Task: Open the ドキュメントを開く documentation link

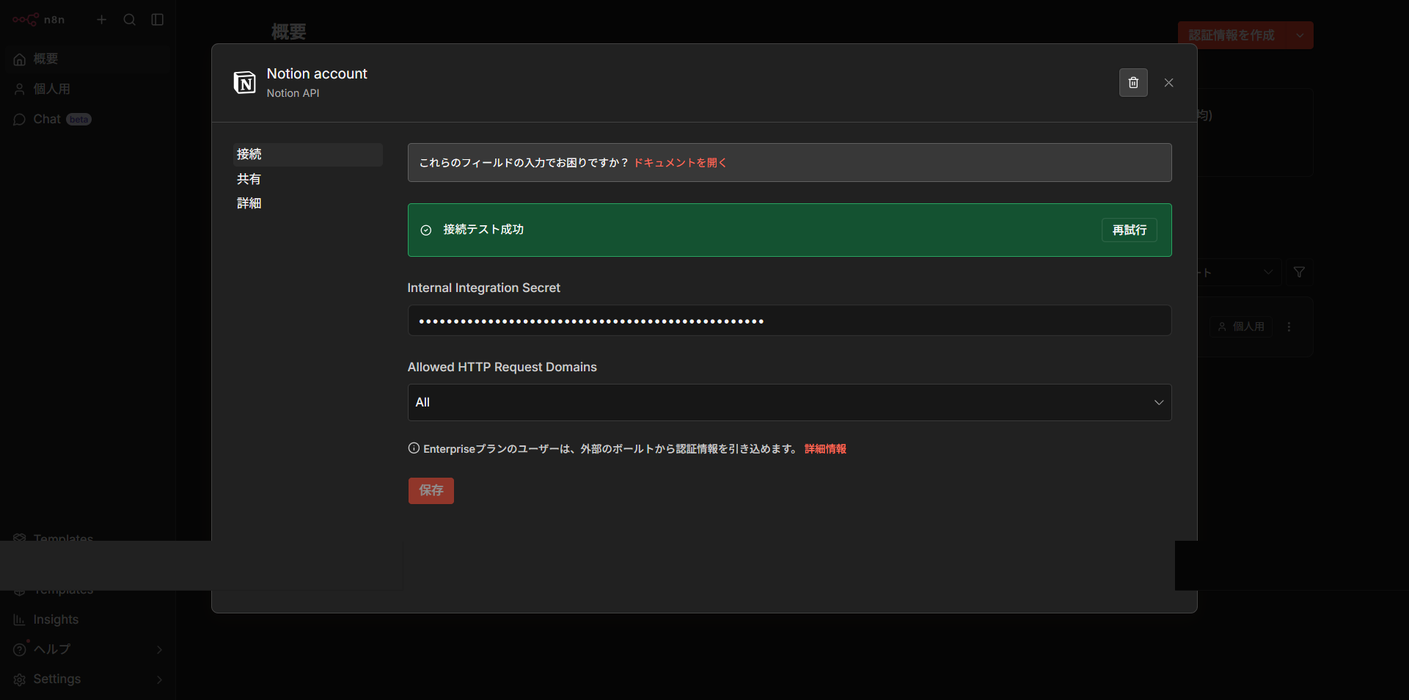Action: click(680, 163)
